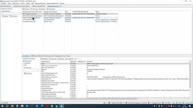Open the Windows notification center icon
This screenshot has width=193, height=108.
pos(190,106)
